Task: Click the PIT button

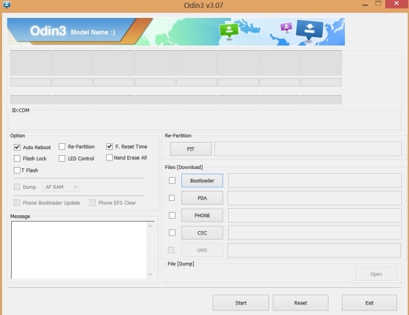Action: [191, 149]
